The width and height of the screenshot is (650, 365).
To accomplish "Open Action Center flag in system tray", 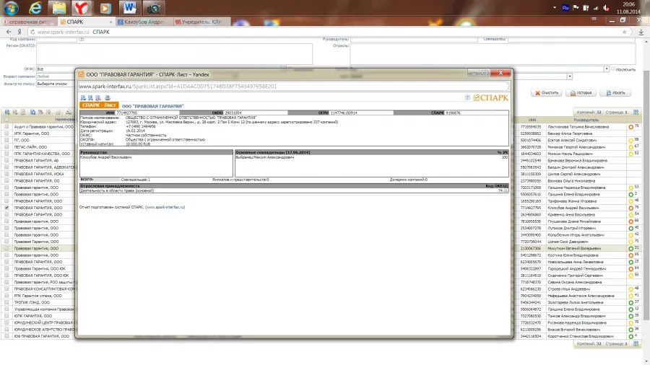I will click(x=576, y=8).
